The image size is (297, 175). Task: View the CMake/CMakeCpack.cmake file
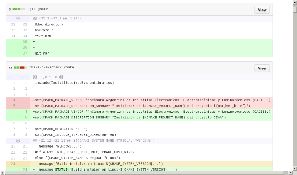(x=262, y=68)
